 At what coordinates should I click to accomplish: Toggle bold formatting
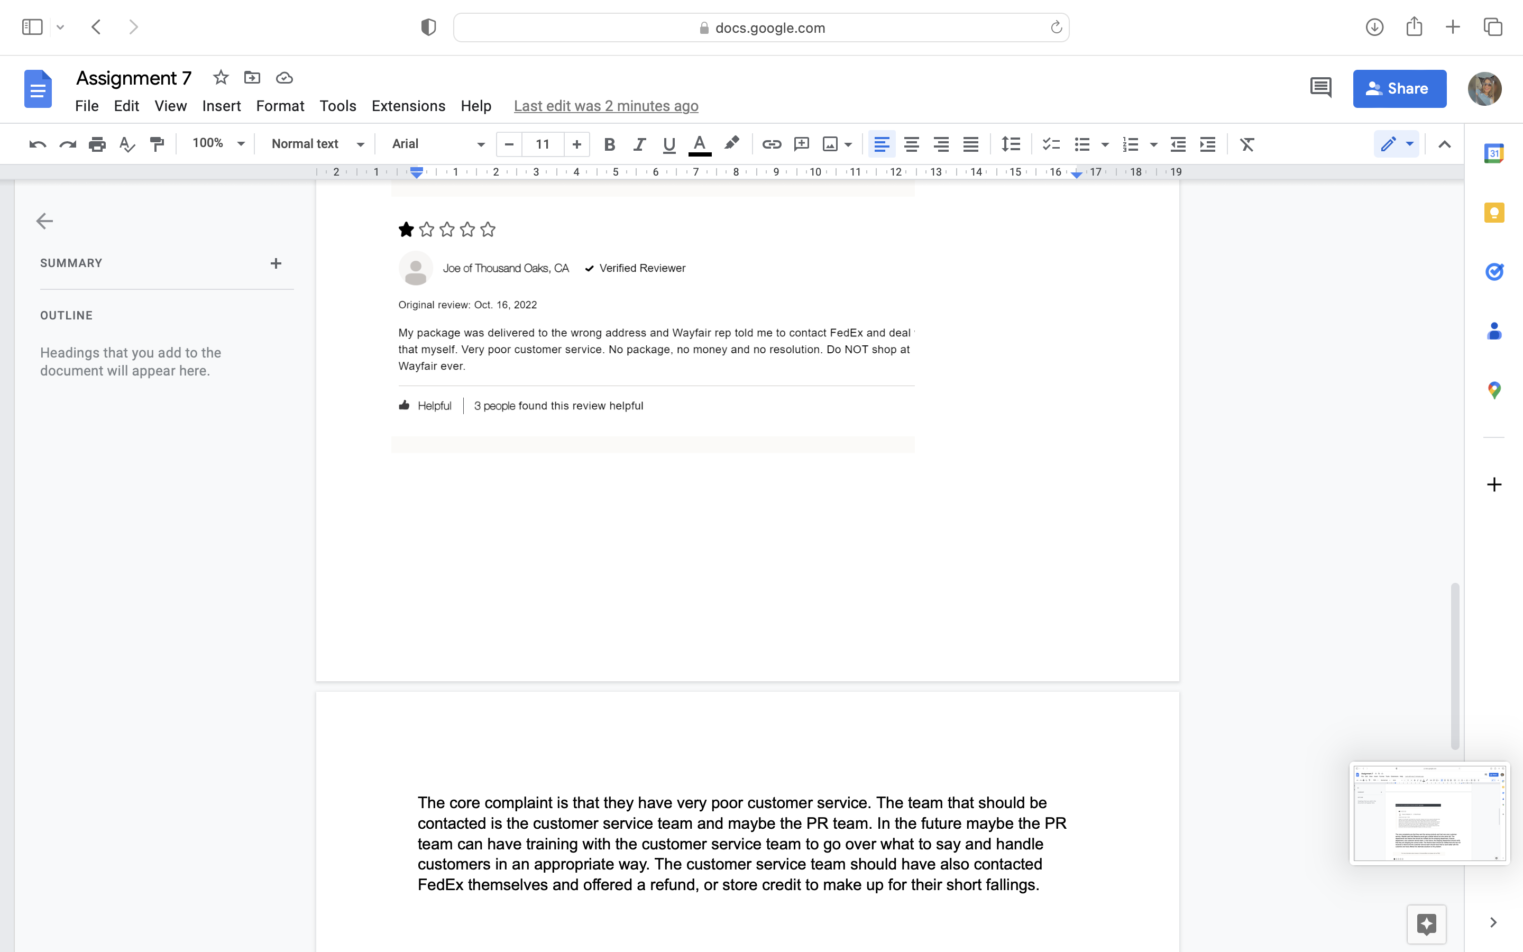pyautogui.click(x=609, y=144)
